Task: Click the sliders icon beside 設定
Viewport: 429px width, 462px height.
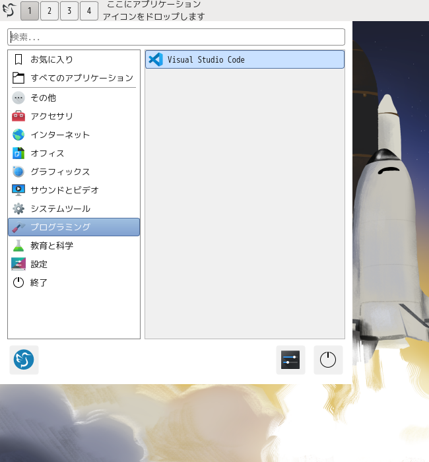Action: point(18,264)
